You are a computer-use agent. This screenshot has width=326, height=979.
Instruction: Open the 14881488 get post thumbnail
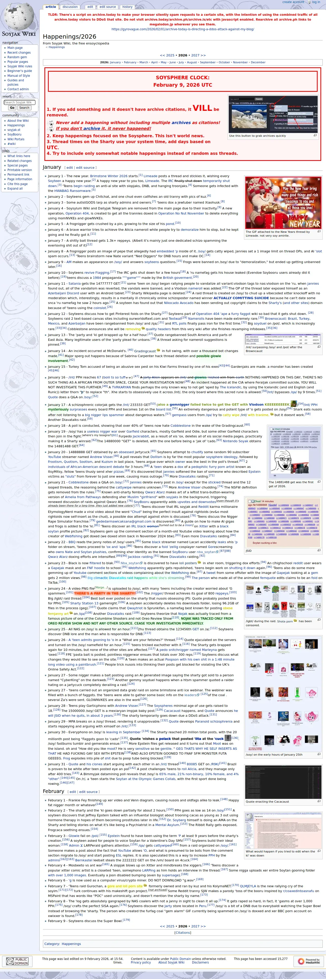tap(295, 452)
